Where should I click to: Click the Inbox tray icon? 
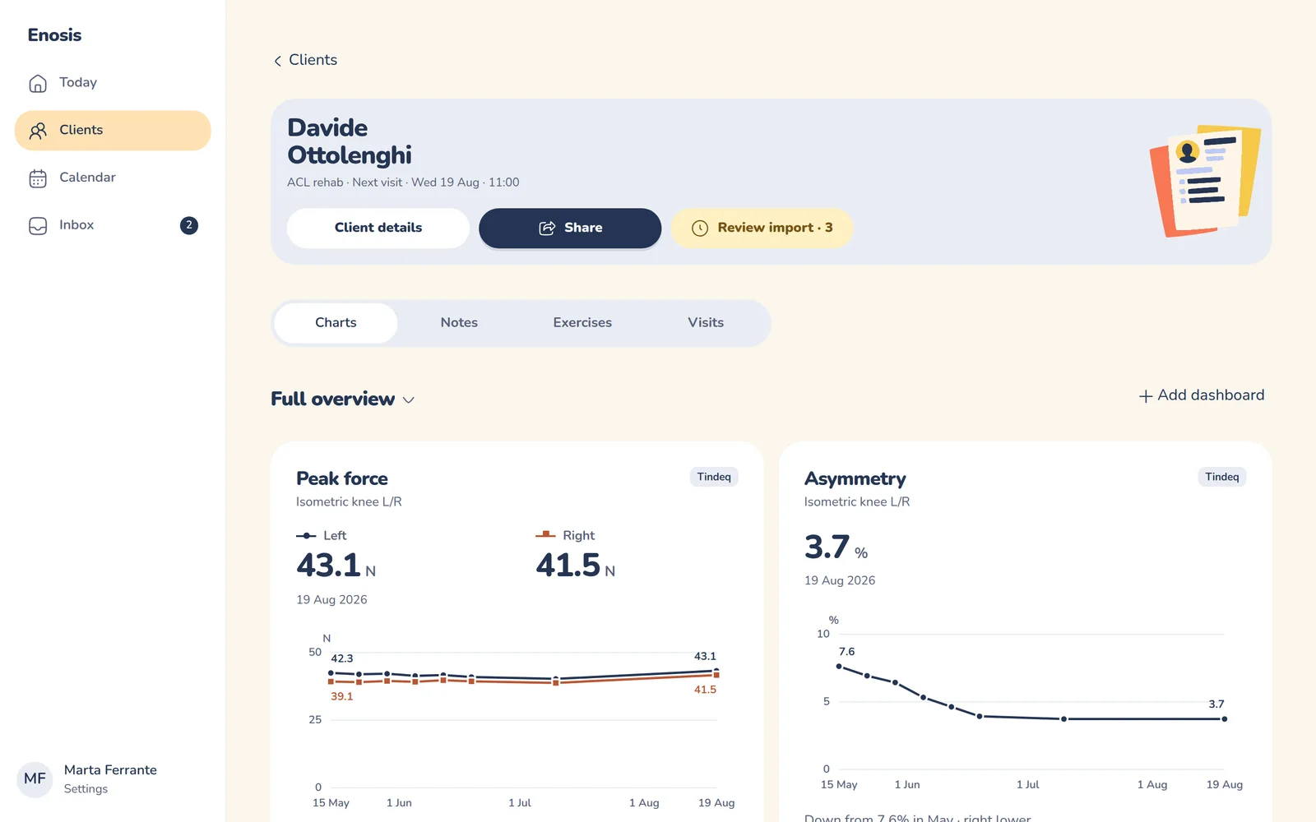(x=38, y=226)
